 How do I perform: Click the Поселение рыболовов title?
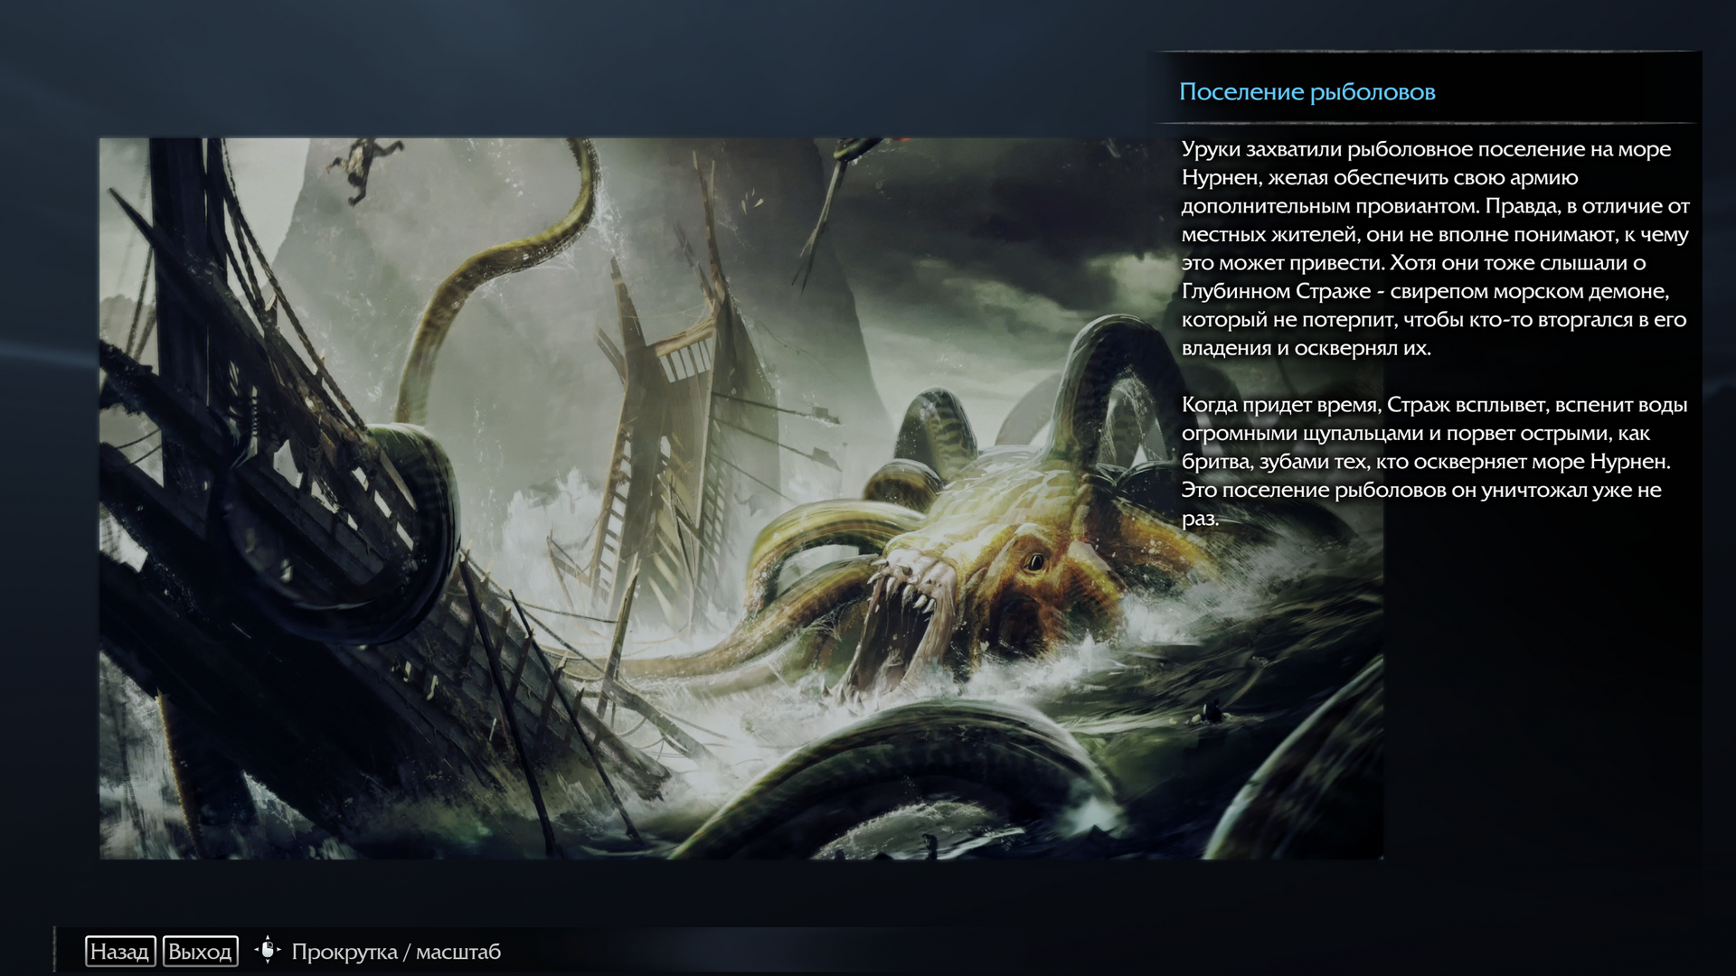pyautogui.click(x=1307, y=92)
